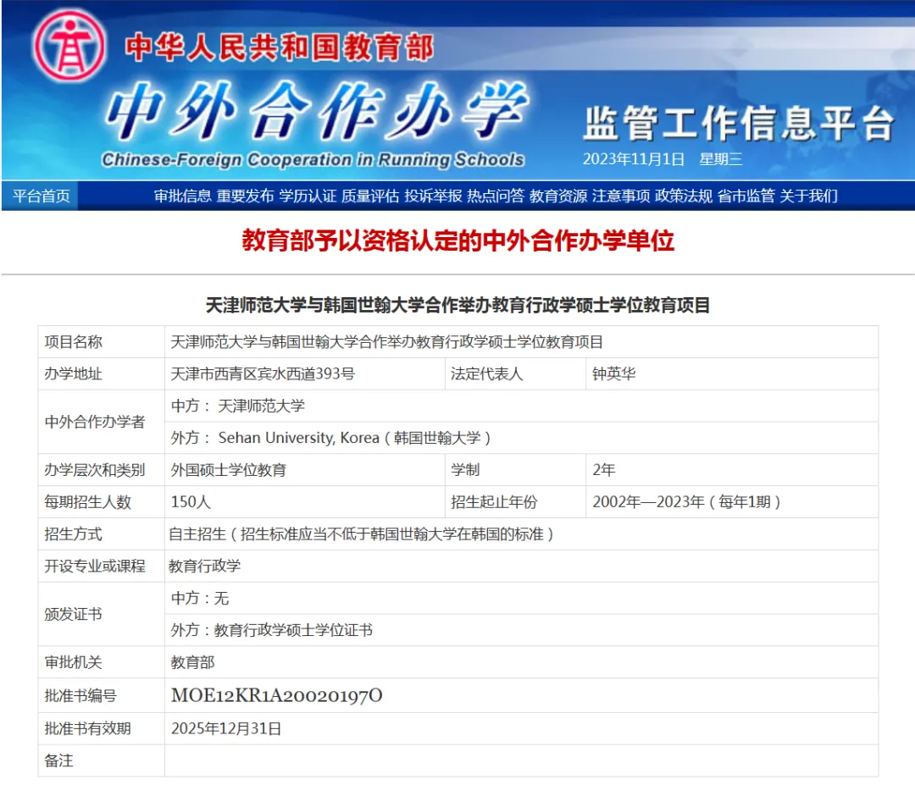Go to 学历认证 in navigation bar
Viewport: 915px width, 785px height.
(x=308, y=196)
